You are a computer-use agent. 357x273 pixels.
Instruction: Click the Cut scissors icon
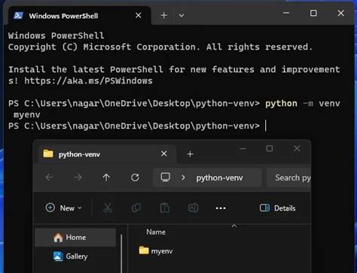click(x=108, y=208)
